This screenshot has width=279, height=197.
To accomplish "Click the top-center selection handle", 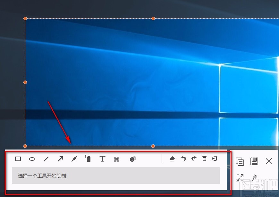I will point(153,18).
